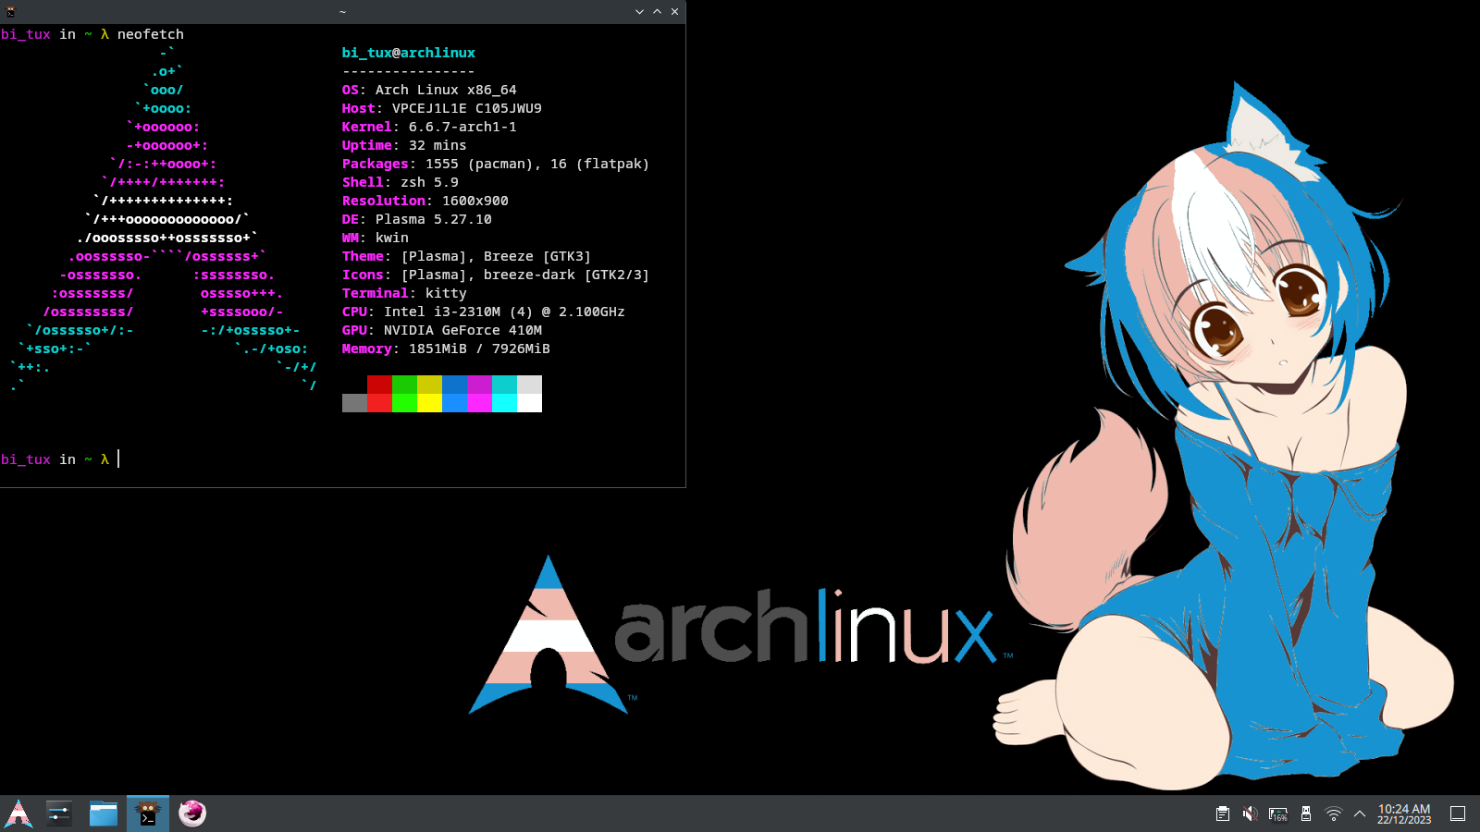This screenshot has height=832, width=1480.
Task: Click the 'Uptime: 32 mins' line
Action: tap(404, 145)
